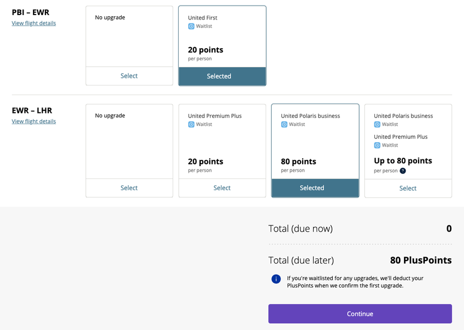Select United Premium Plus for 20 points
The width and height of the screenshot is (464, 330).
pos(222,188)
